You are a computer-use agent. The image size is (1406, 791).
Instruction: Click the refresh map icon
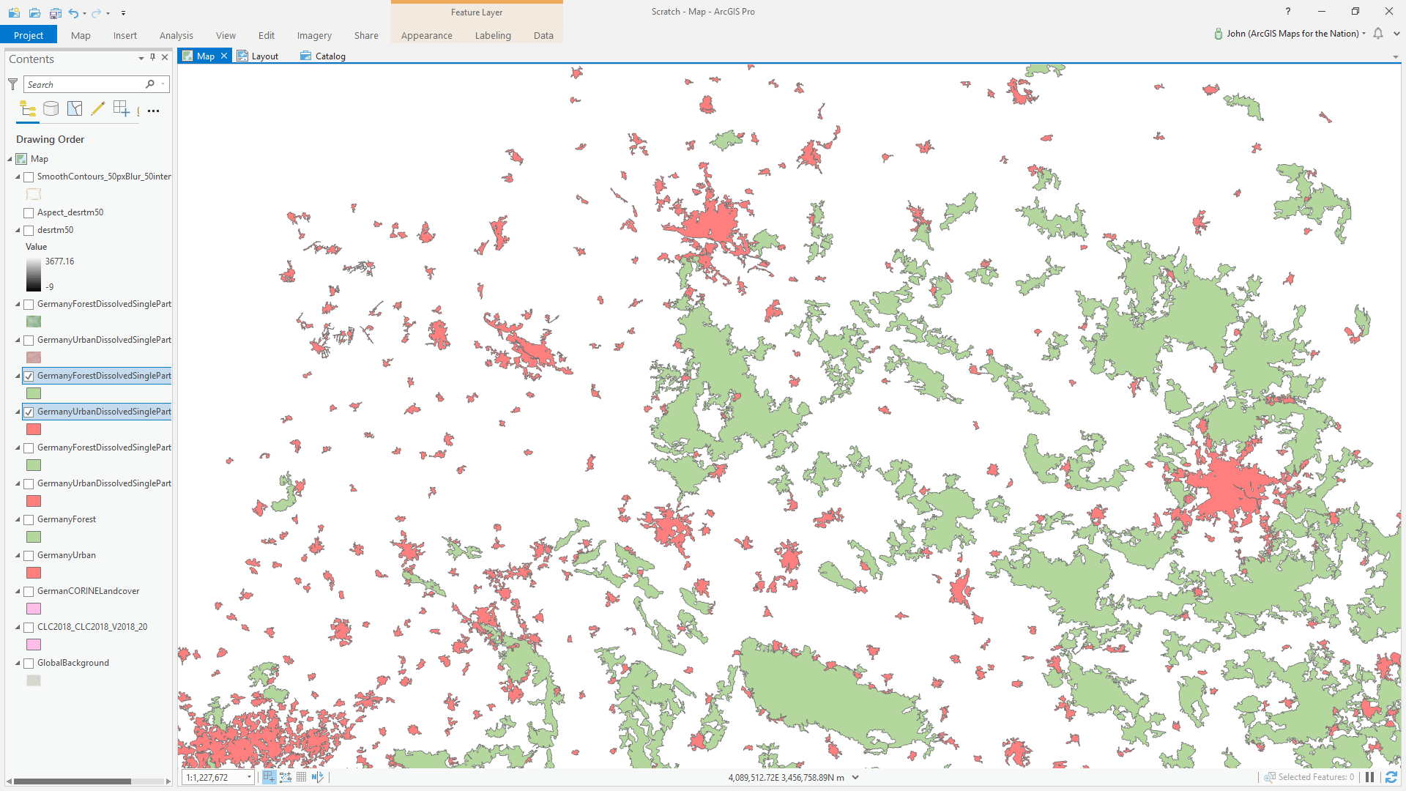coord(1391,777)
